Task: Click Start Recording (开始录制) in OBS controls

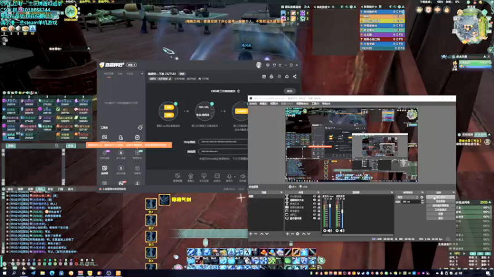Action: (440, 201)
